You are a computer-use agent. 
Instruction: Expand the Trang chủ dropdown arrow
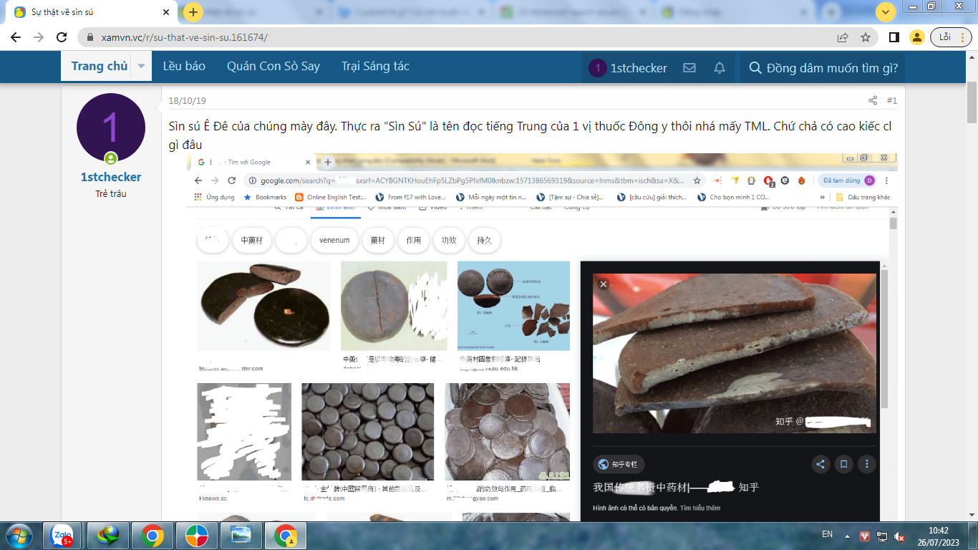[x=141, y=67]
